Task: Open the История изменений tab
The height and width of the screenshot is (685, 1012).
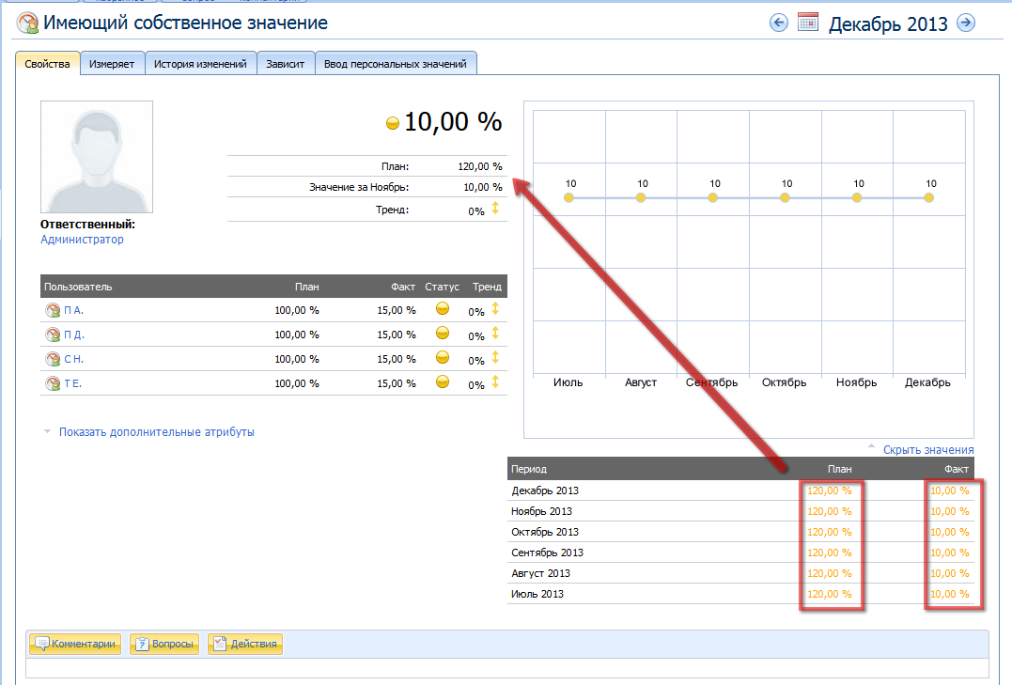Action: pyautogui.click(x=200, y=64)
